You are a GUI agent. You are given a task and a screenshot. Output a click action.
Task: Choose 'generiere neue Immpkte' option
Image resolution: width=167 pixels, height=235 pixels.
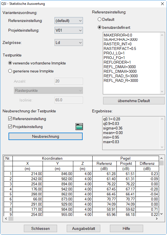click(10, 71)
